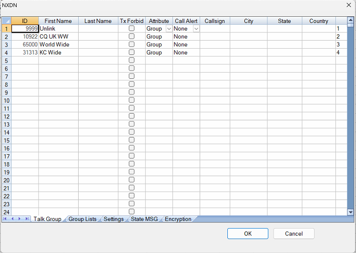Open the Settings tab
Screen dimensions: 356x253
[113, 219]
